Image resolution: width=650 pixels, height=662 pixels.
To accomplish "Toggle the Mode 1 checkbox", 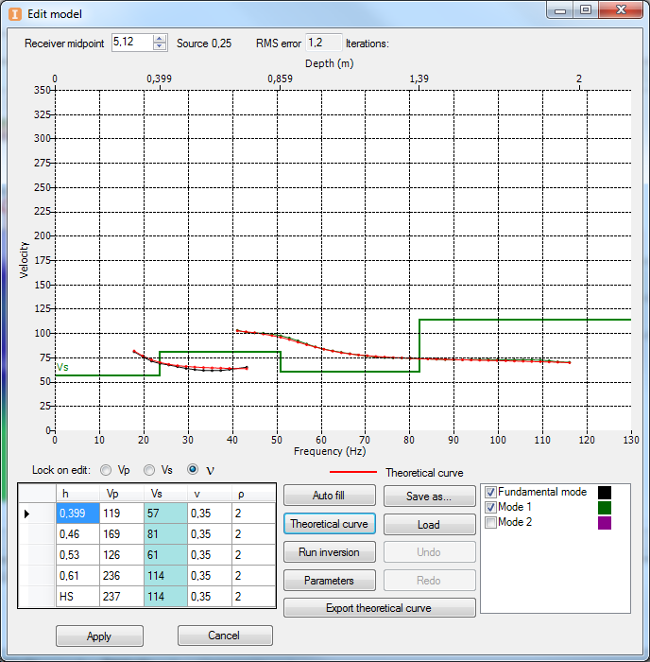I will tap(490, 507).
